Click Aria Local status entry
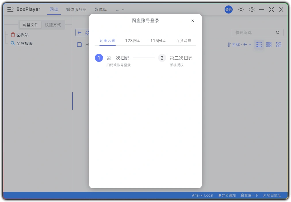This screenshot has height=202, width=291. coord(202,195)
